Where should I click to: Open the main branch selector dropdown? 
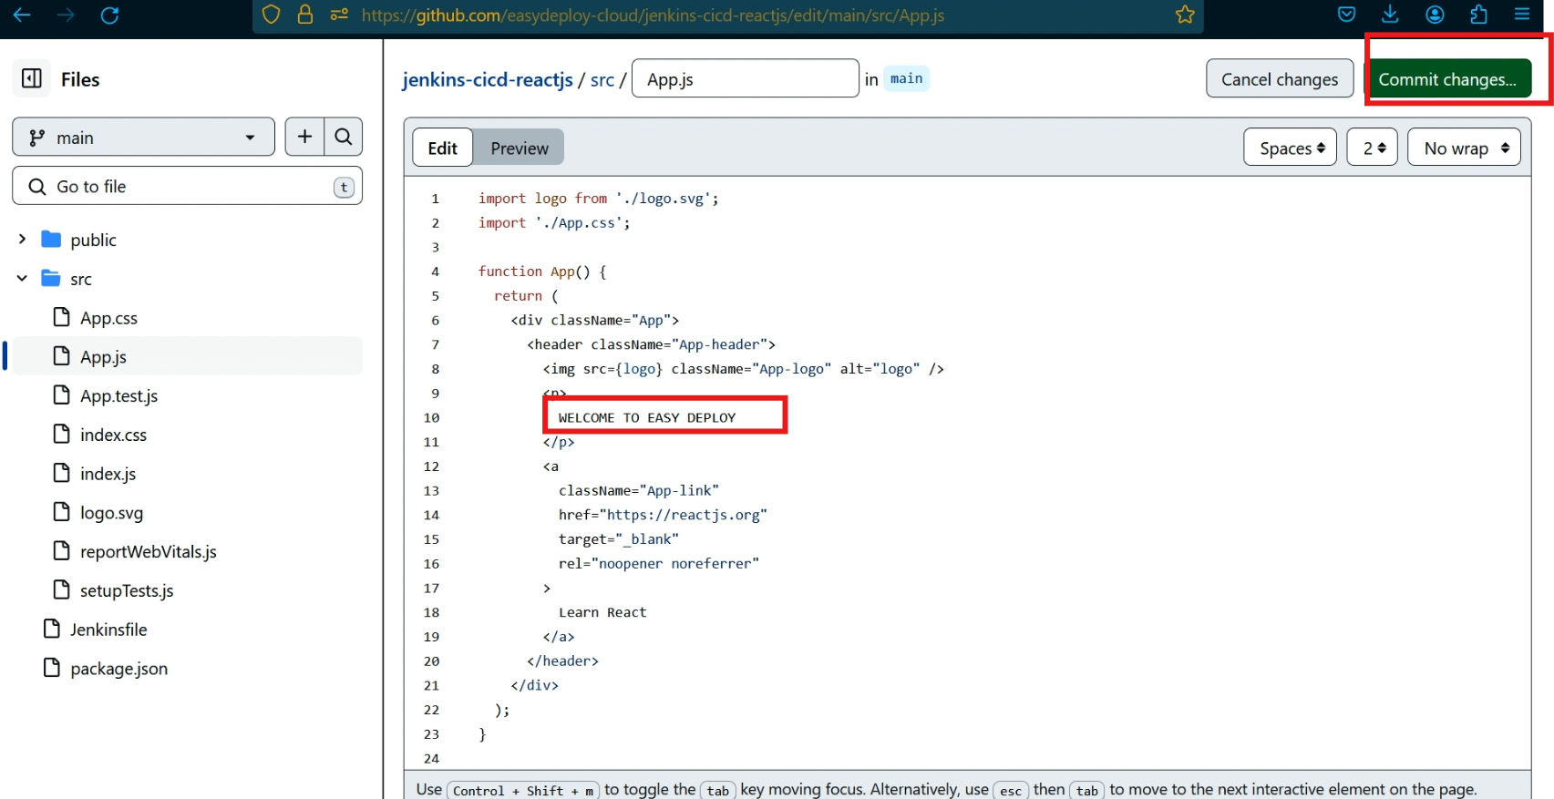click(x=143, y=137)
